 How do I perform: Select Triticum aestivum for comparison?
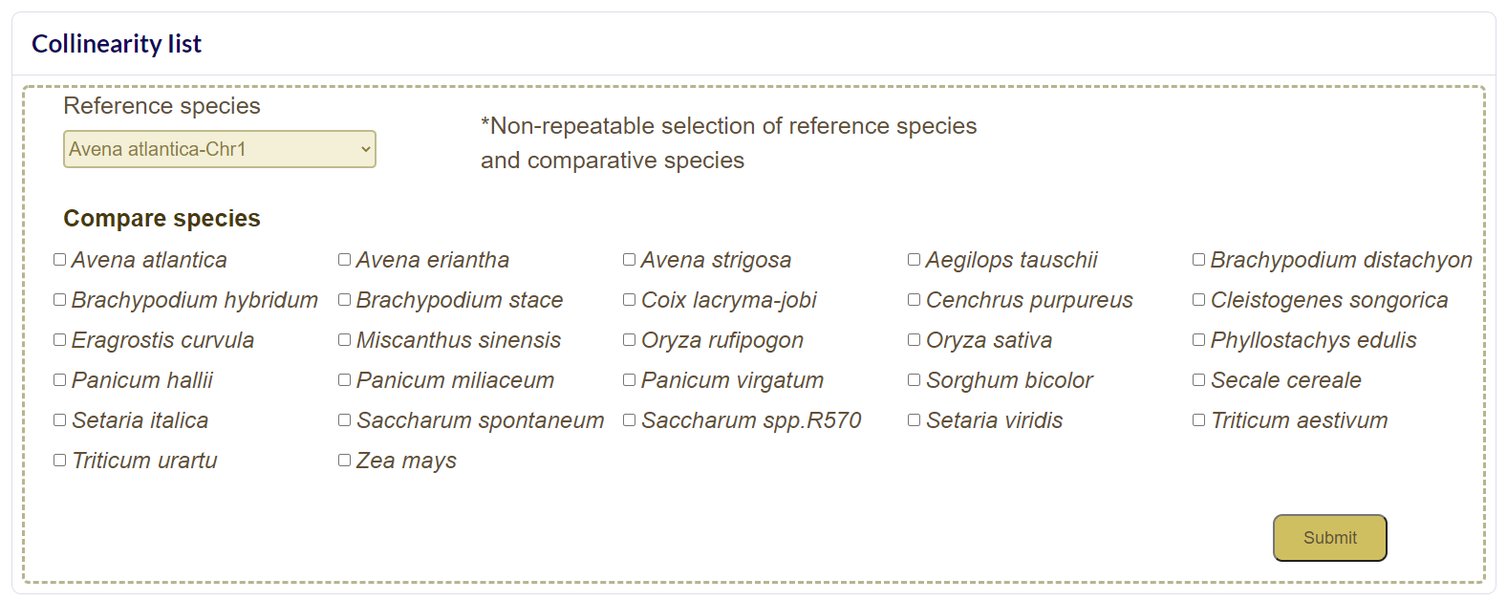[1199, 420]
